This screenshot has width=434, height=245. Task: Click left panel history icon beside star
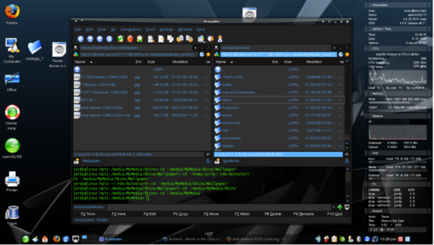pos(202,55)
